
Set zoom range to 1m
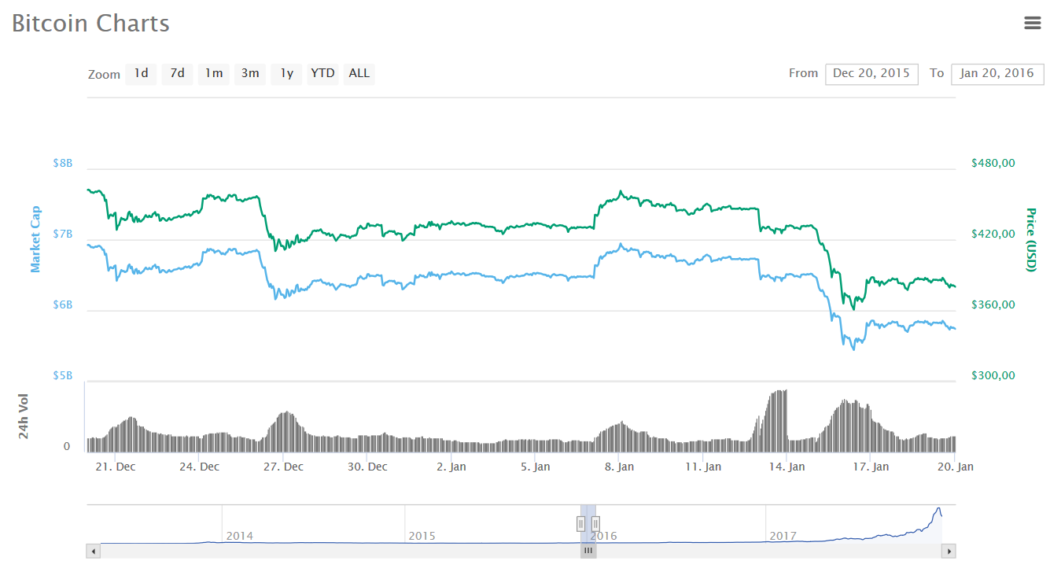(214, 73)
